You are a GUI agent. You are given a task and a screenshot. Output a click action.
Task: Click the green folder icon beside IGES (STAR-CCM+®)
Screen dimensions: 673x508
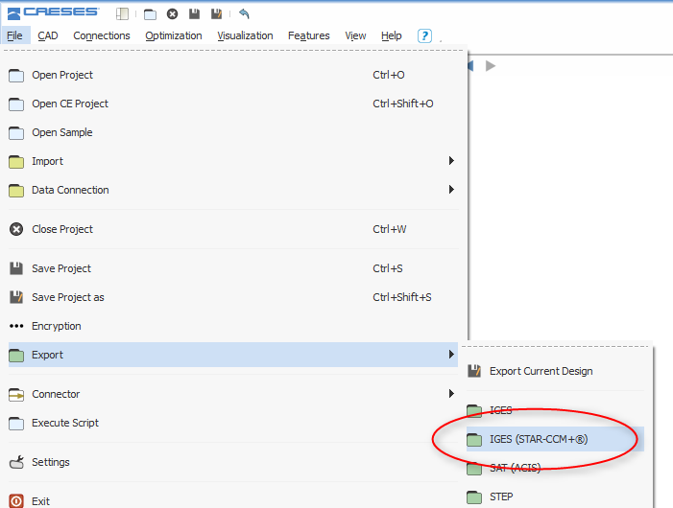coord(474,439)
